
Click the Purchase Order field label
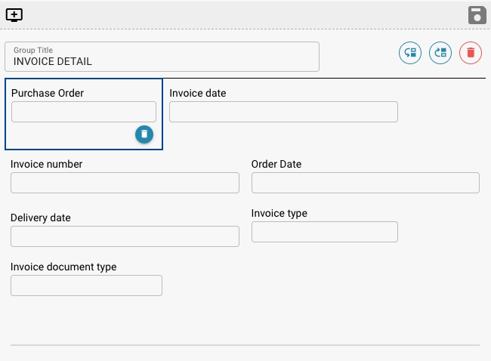48,93
